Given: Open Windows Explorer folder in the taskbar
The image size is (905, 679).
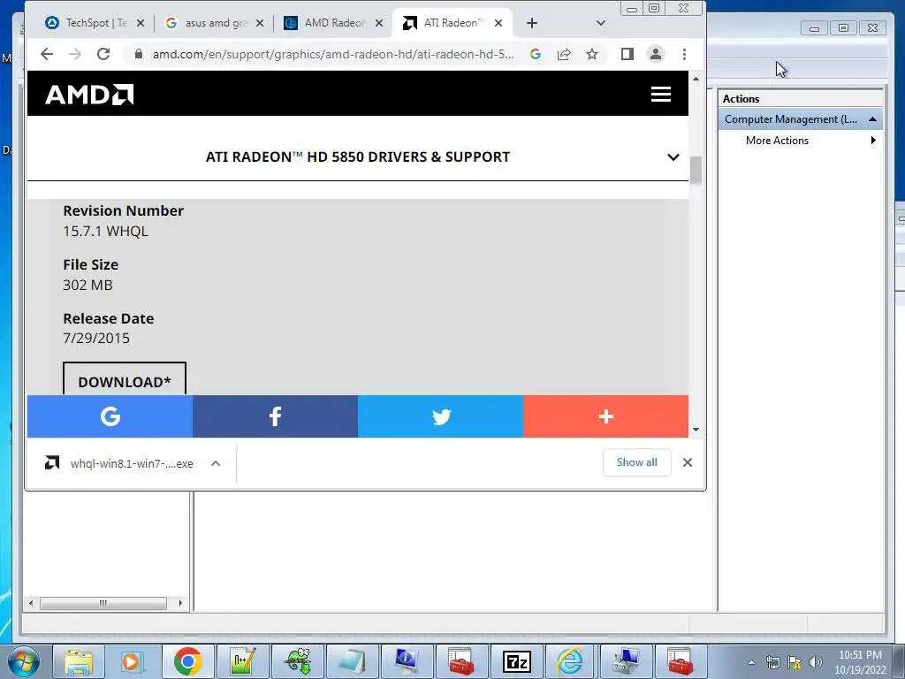Looking at the screenshot, I should [79, 661].
